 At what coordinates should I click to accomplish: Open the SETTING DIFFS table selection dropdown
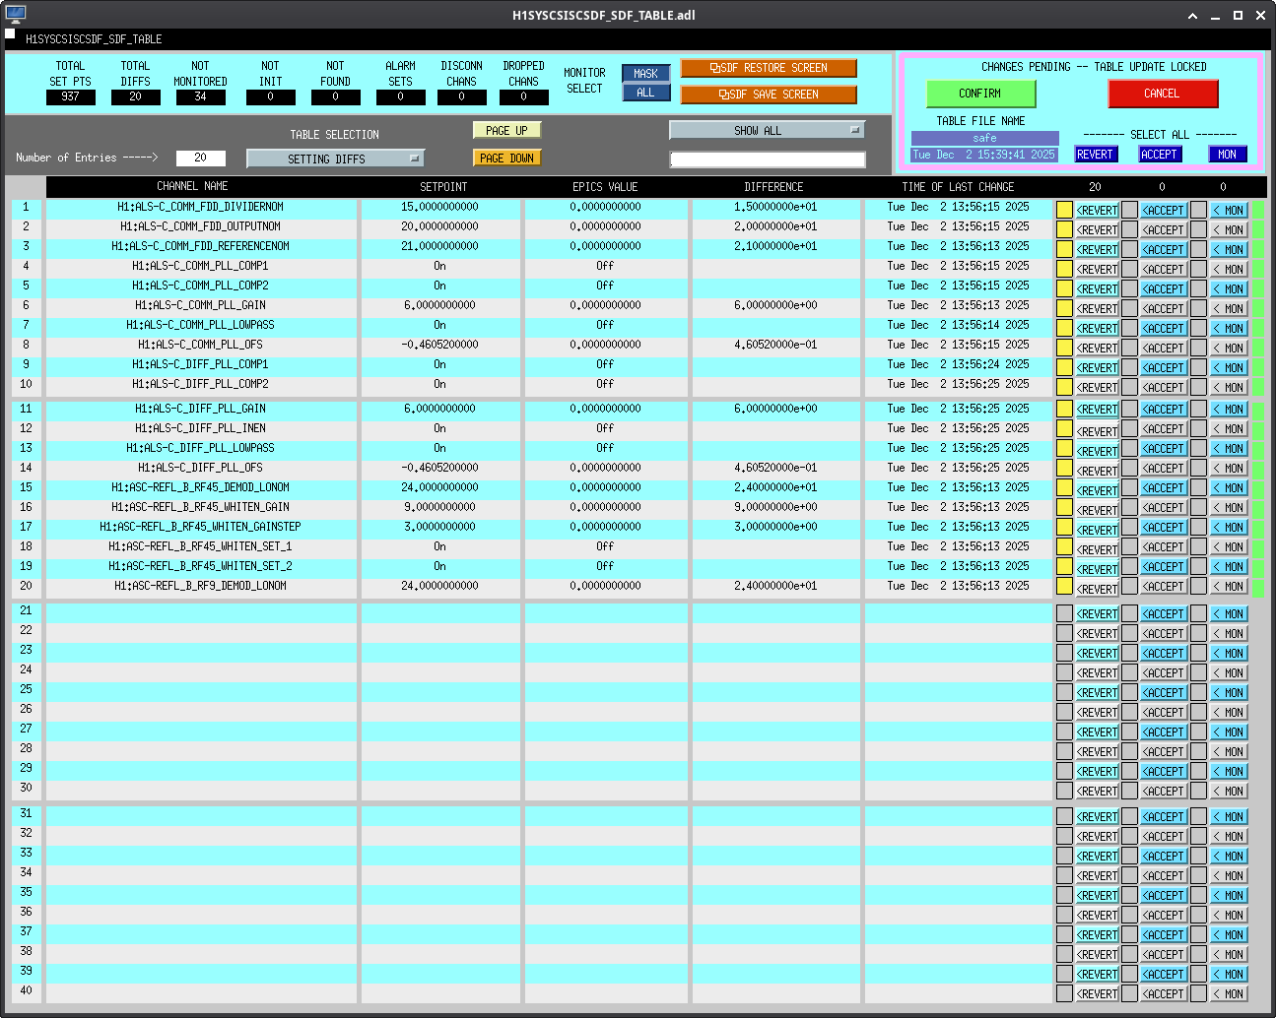335,159
